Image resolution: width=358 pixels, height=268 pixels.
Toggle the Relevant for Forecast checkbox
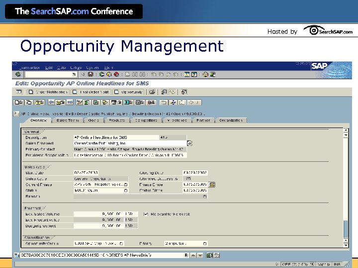(146, 214)
